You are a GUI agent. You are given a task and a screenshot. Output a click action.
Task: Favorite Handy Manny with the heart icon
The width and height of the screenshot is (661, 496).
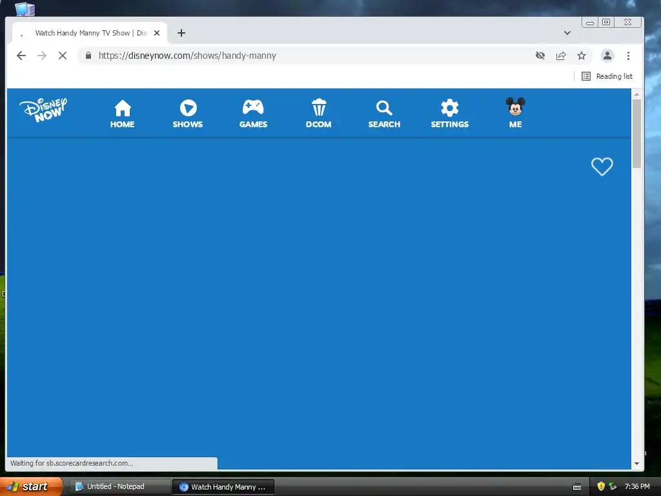click(602, 167)
